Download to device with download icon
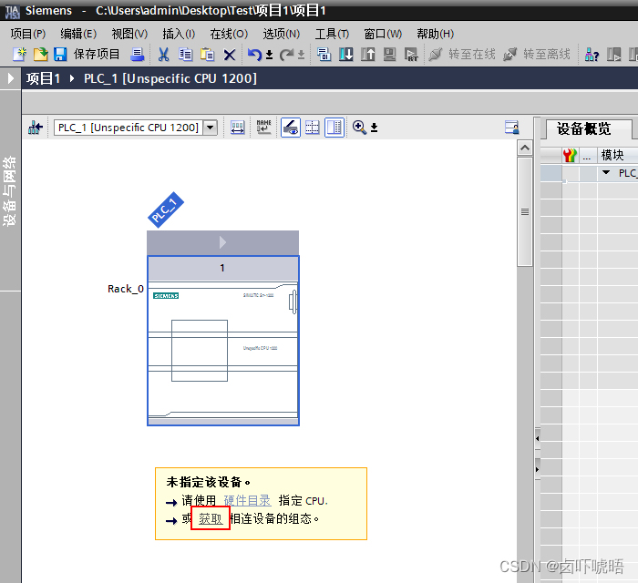This screenshot has width=638, height=583. click(345, 54)
